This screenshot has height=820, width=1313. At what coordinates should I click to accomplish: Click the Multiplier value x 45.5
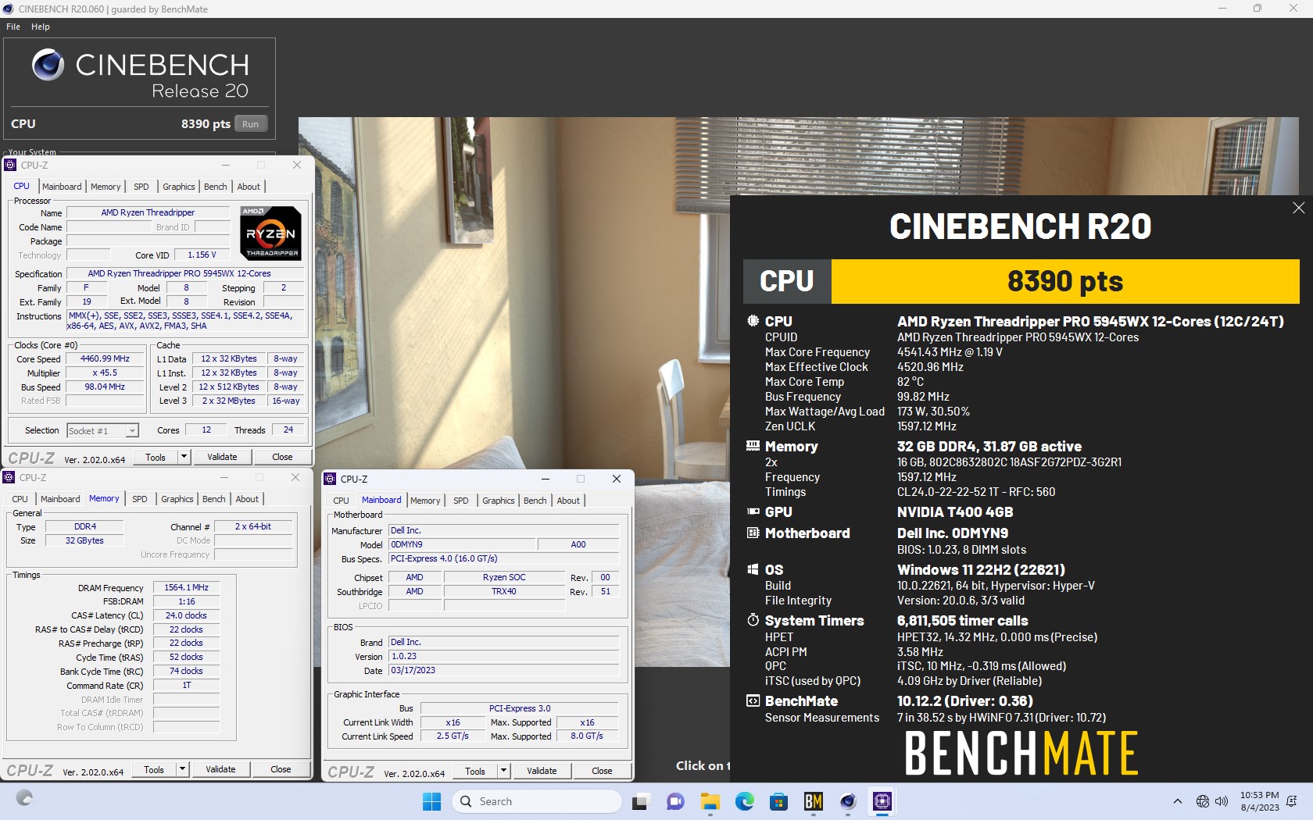tap(106, 373)
